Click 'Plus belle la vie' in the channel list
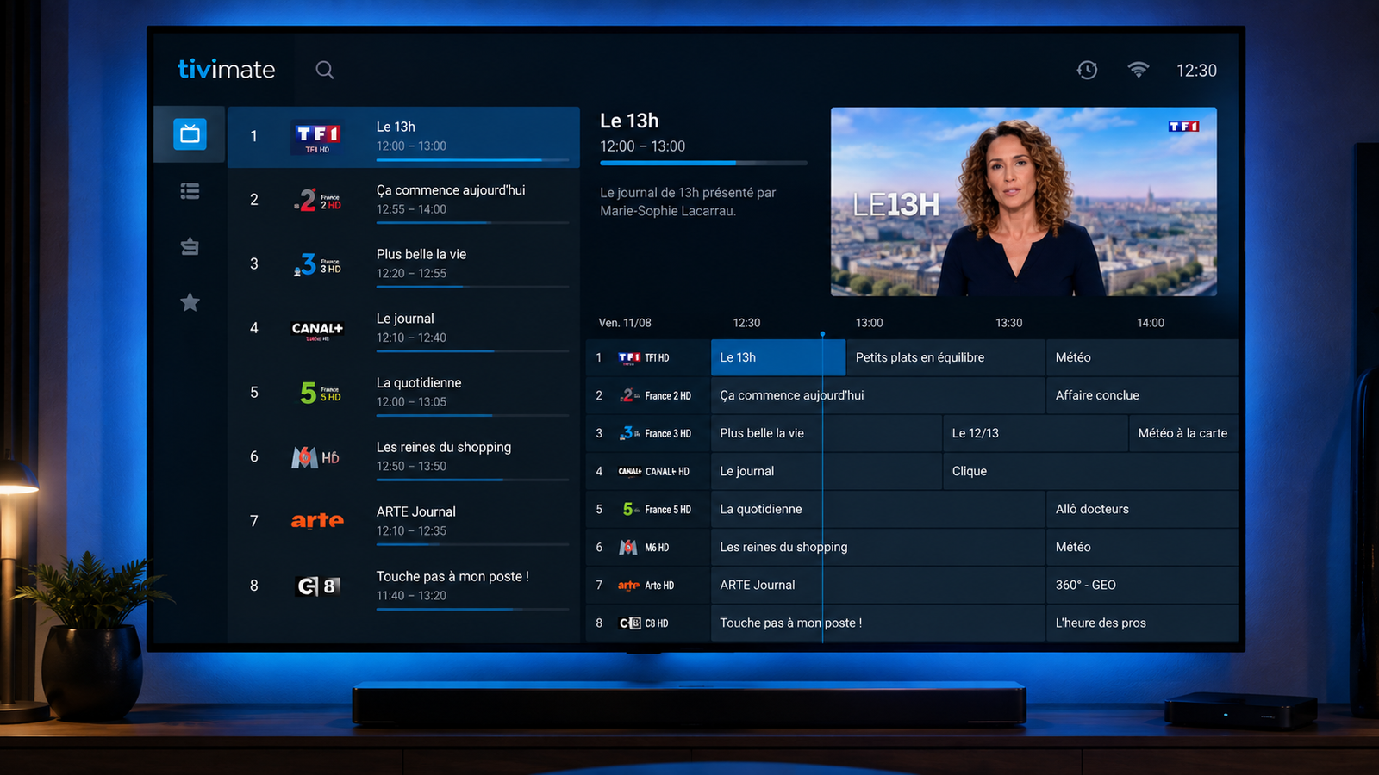 (421, 255)
